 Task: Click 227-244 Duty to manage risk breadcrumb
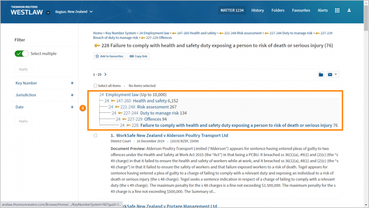pos(291,33)
